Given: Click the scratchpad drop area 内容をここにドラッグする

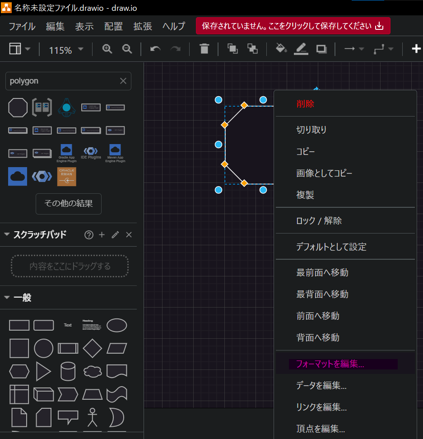Looking at the screenshot, I should point(70,266).
